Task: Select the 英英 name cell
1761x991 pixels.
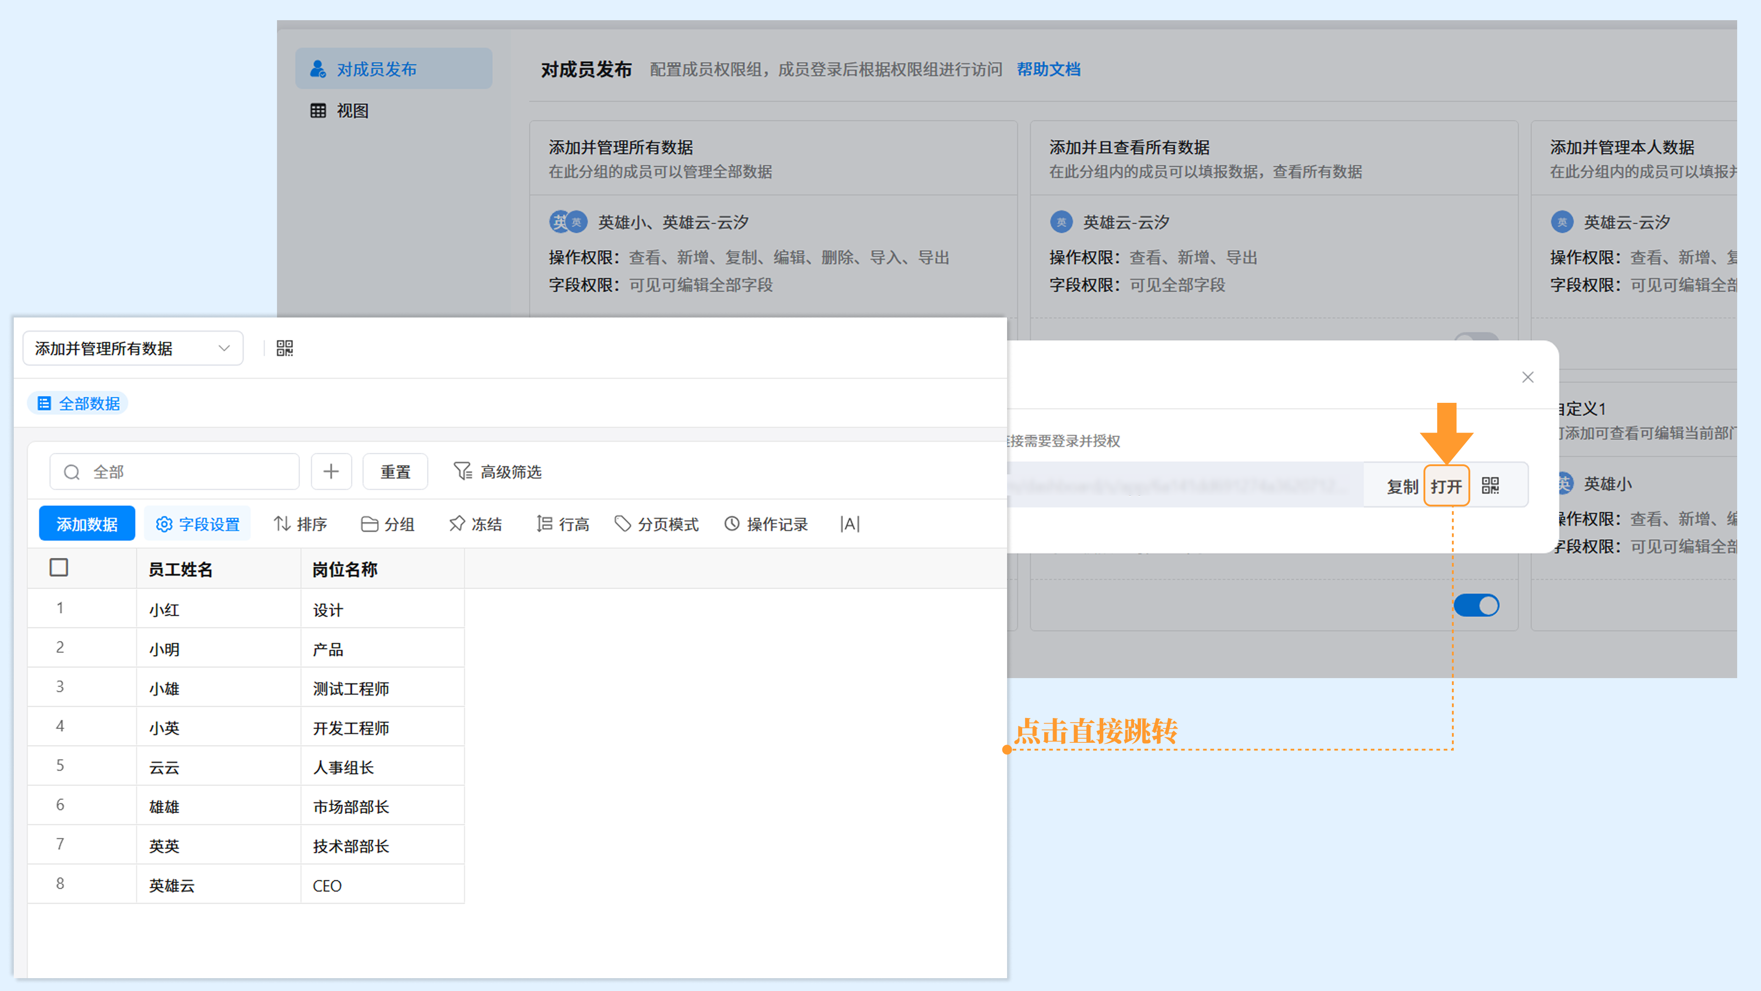Action: (219, 845)
